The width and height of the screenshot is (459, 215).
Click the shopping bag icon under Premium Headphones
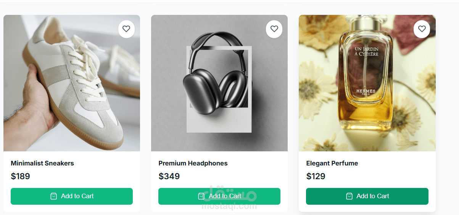coord(201,196)
